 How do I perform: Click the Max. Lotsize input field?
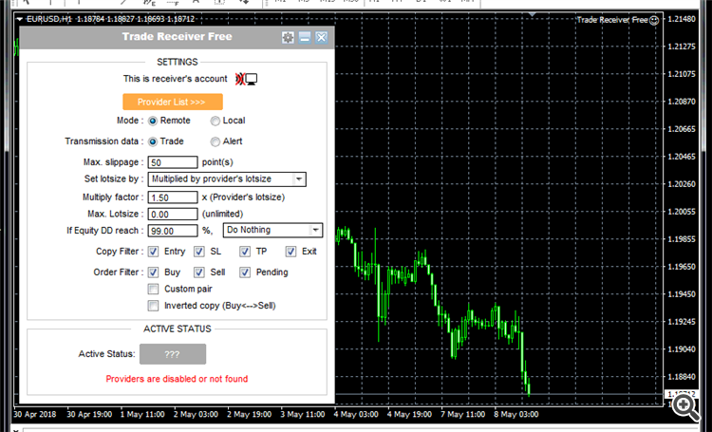(173, 214)
